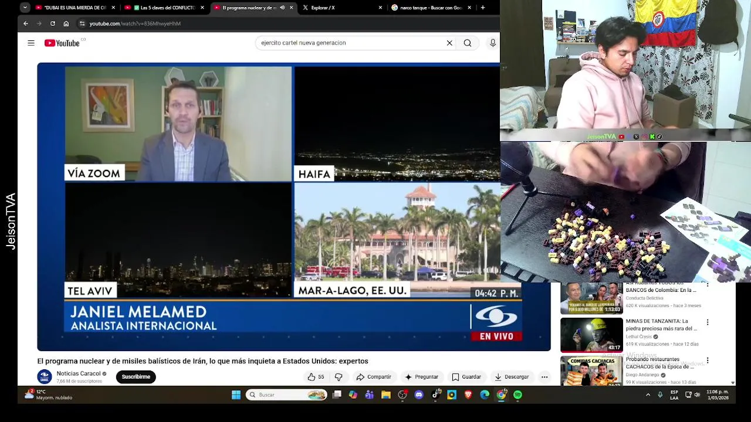The image size is (751, 422).
Task: Click the Compartir share button
Action: (374, 377)
